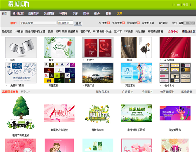Open the UI界面设计 link
The image size is (196, 152).
pyautogui.click(x=167, y=92)
